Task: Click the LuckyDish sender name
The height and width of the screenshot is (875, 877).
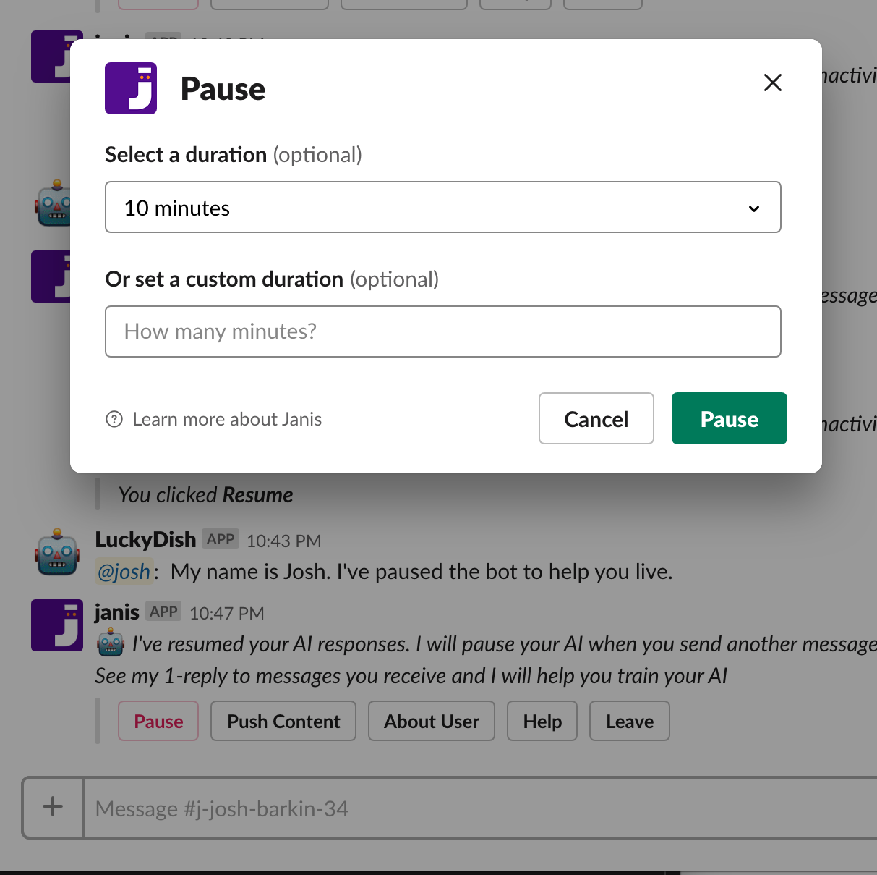Action: (x=145, y=539)
